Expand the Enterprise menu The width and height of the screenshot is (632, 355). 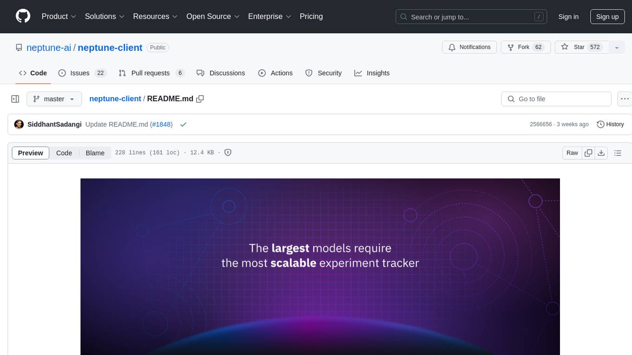tap(270, 16)
